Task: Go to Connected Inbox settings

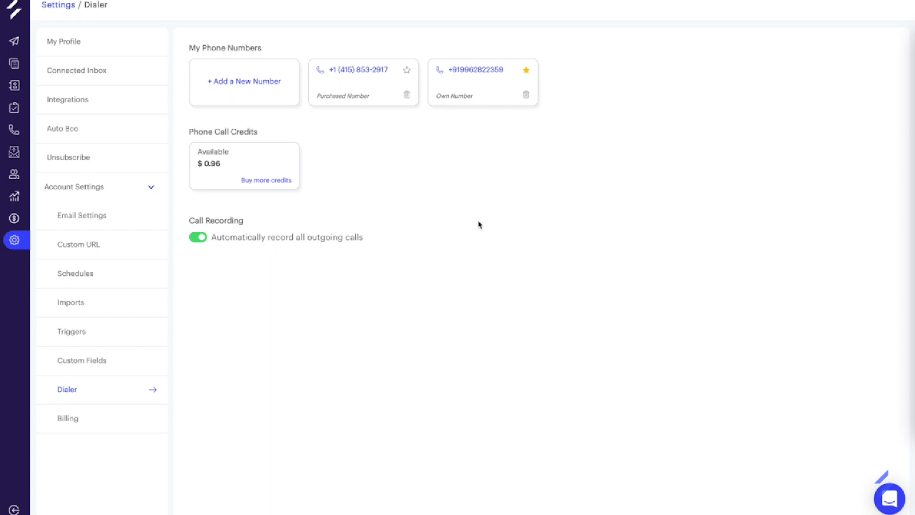Action: click(x=77, y=70)
